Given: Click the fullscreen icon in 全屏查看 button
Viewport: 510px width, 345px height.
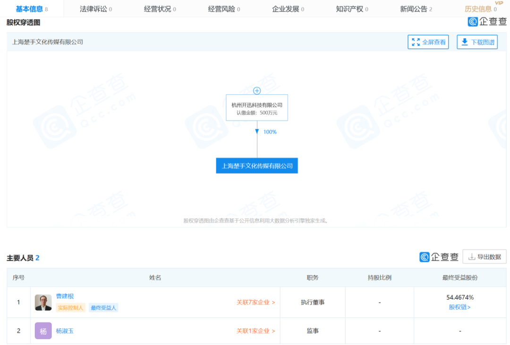Looking at the screenshot, I should pyautogui.click(x=416, y=41).
